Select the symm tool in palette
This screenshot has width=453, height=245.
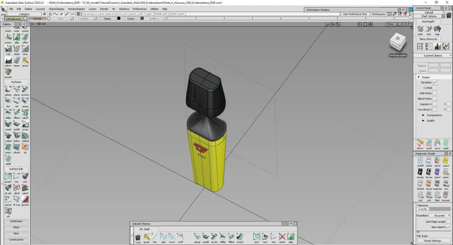[x=8, y=38]
